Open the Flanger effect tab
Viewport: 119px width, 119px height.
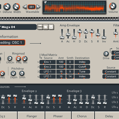click(31, 115)
